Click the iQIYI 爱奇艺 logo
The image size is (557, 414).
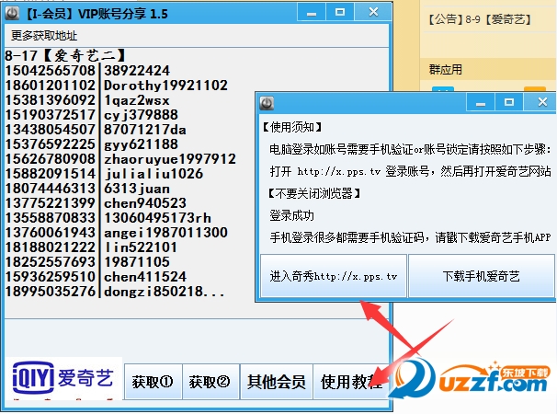click(x=63, y=378)
